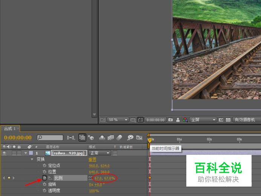261x196 pixels.
Task: Click the brainstorm lightbulb icon
Action: click(x=130, y=137)
